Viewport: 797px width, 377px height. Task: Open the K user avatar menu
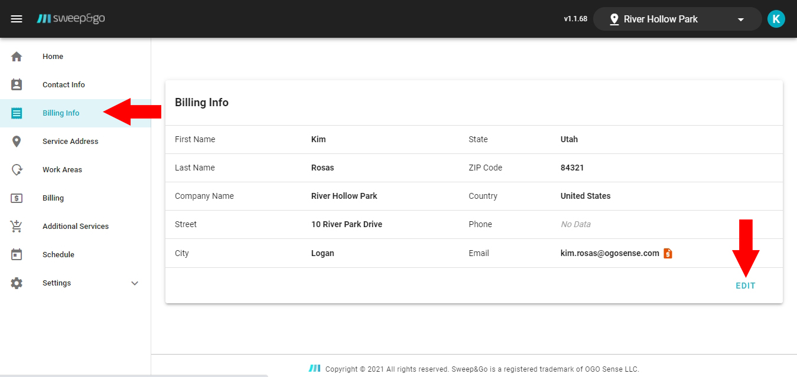pyautogui.click(x=776, y=19)
